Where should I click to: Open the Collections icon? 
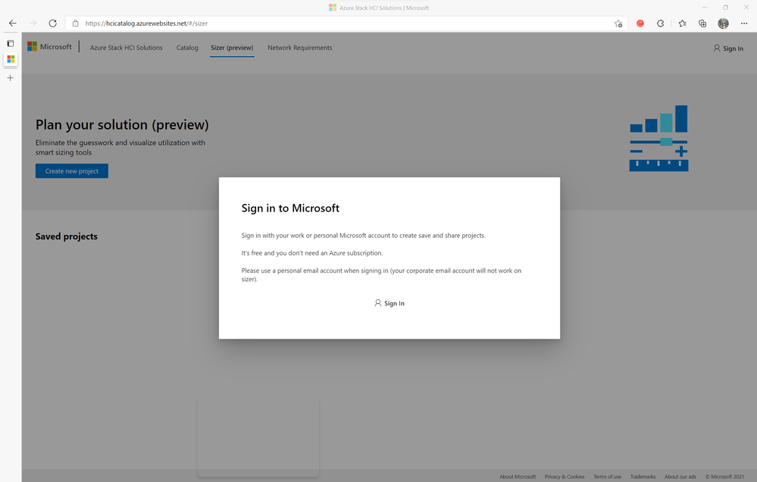click(x=702, y=23)
